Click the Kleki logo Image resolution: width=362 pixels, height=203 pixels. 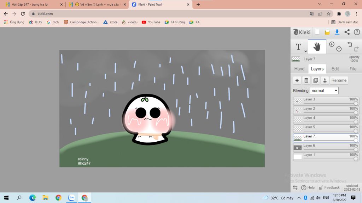coord(302,32)
